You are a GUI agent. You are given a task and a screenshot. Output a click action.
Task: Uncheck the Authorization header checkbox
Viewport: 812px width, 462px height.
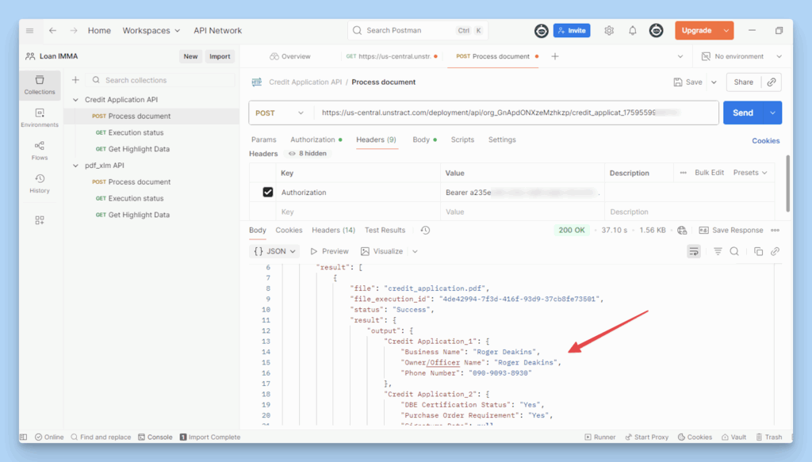coord(267,193)
